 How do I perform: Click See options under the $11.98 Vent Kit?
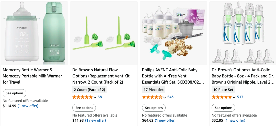click(84, 108)
